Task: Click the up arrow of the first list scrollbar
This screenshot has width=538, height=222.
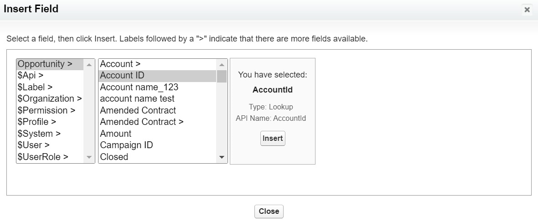Action: click(x=89, y=65)
